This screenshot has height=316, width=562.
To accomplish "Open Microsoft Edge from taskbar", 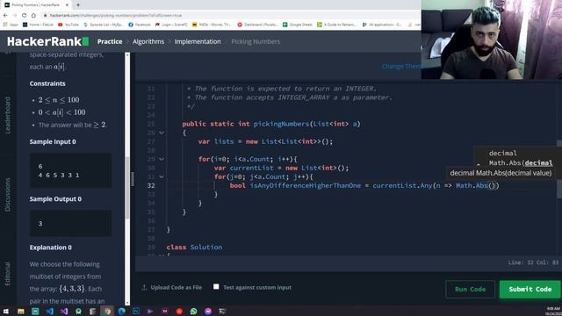I will point(121,312).
